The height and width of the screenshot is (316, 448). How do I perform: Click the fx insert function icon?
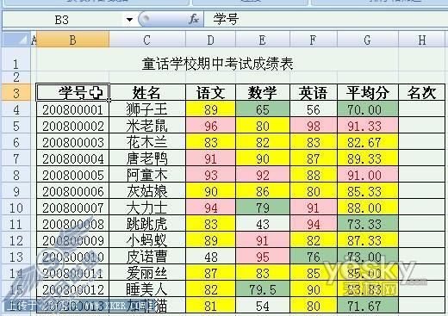(x=194, y=20)
